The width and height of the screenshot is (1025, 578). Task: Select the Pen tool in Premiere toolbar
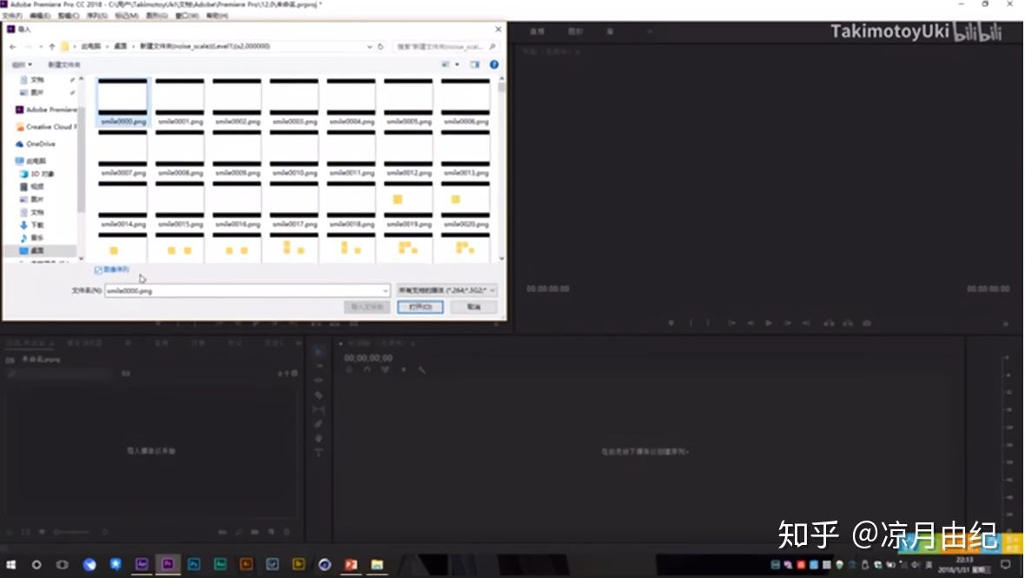click(x=318, y=424)
